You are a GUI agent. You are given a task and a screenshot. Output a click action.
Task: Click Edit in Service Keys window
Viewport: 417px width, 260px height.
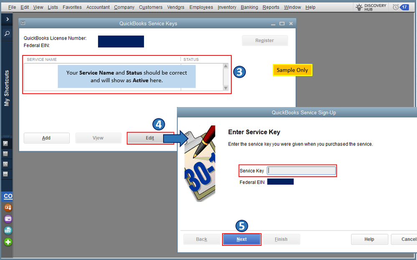click(150, 138)
